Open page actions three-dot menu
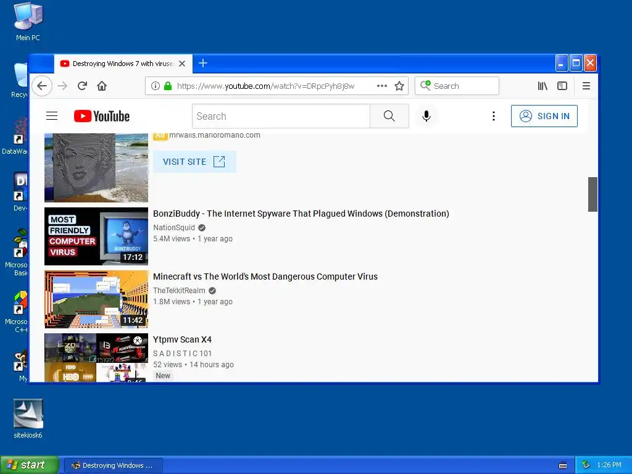The image size is (632, 474). click(x=381, y=86)
